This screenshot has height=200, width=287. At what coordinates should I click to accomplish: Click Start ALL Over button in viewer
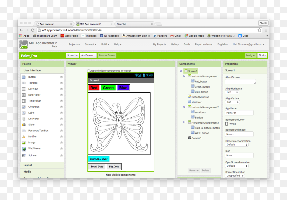point(99,159)
